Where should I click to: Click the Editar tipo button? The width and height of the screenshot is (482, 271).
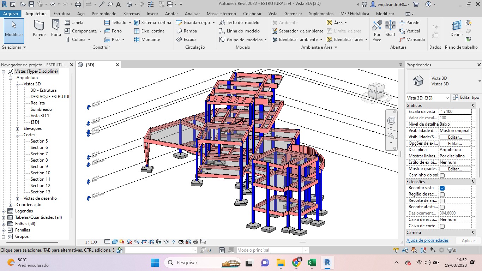[x=466, y=97]
